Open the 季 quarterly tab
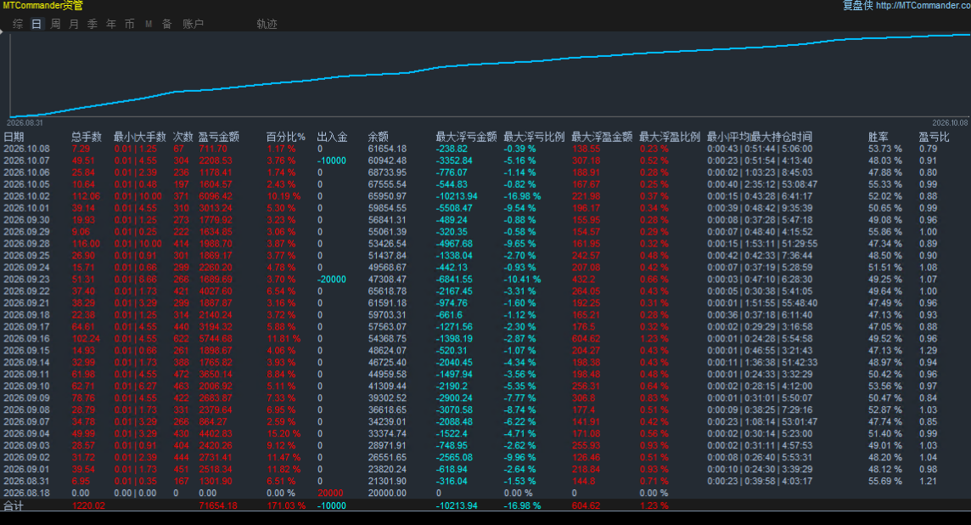 pyautogui.click(x=93, y=24)
